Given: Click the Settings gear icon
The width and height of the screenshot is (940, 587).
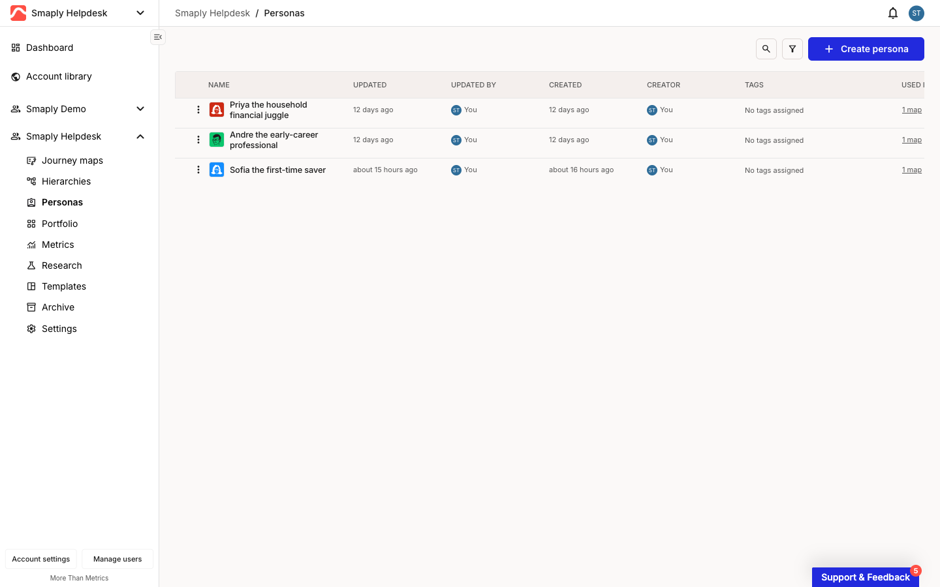Looking at the screenshot, I should [x=31, y=329].
